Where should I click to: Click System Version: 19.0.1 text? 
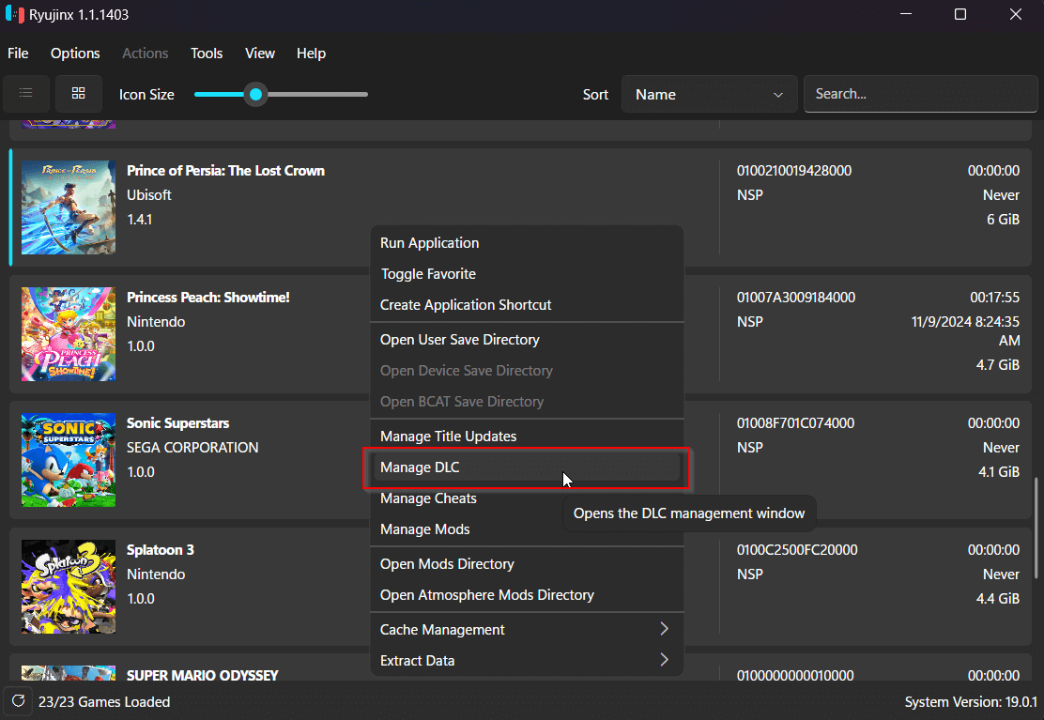pos(971,701)
